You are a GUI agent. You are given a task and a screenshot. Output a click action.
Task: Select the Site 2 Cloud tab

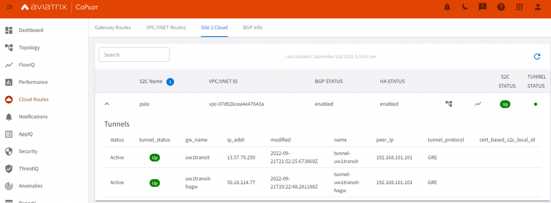coord(214,27)
